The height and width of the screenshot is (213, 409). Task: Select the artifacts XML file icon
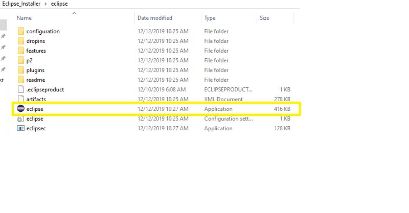point(21,99)
